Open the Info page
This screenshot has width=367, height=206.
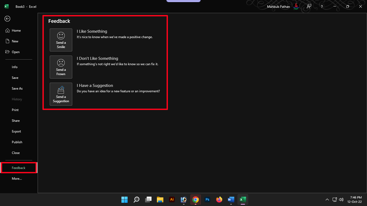19,67
